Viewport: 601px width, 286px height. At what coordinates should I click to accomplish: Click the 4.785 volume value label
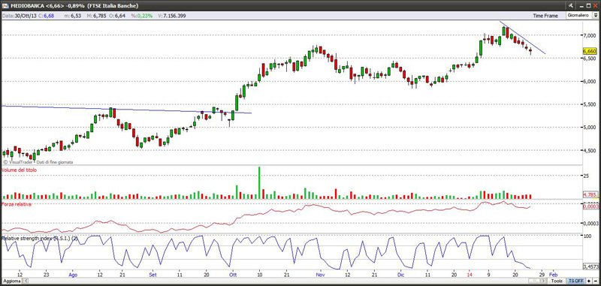pyautogui.click(x=590, y=194)
